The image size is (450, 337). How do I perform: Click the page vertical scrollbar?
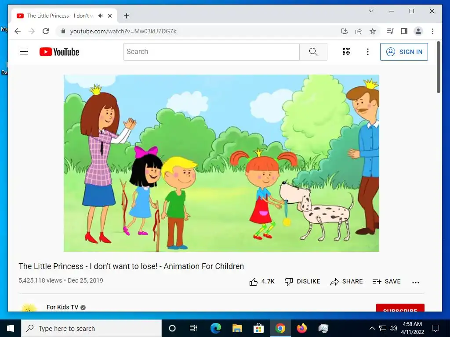(x=439, y=67)
